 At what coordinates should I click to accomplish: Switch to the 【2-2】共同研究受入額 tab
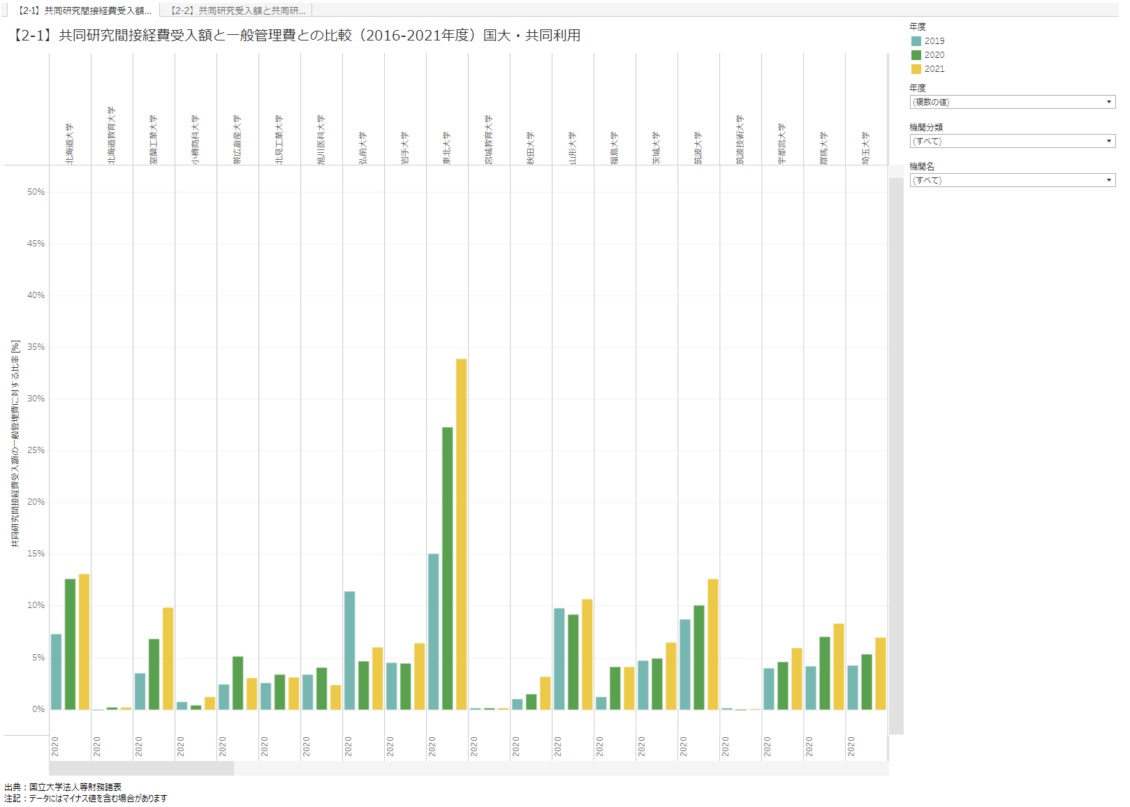point(237,10)
